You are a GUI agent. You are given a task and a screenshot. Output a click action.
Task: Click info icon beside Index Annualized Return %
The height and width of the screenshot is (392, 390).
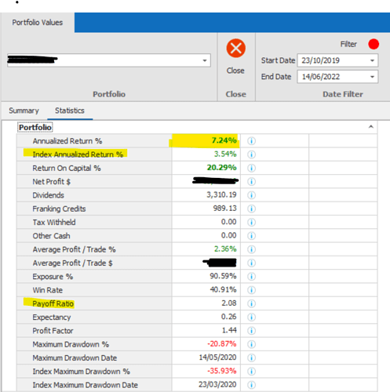251,154
